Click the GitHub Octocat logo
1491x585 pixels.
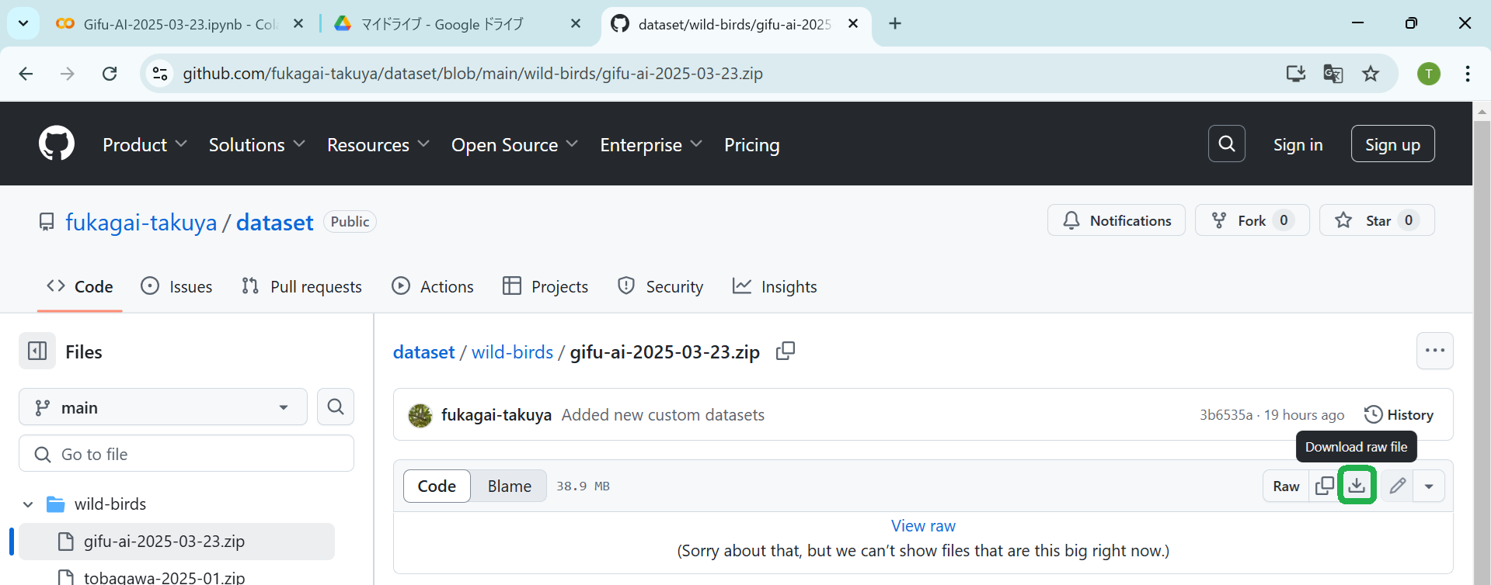tap(57, 144)
